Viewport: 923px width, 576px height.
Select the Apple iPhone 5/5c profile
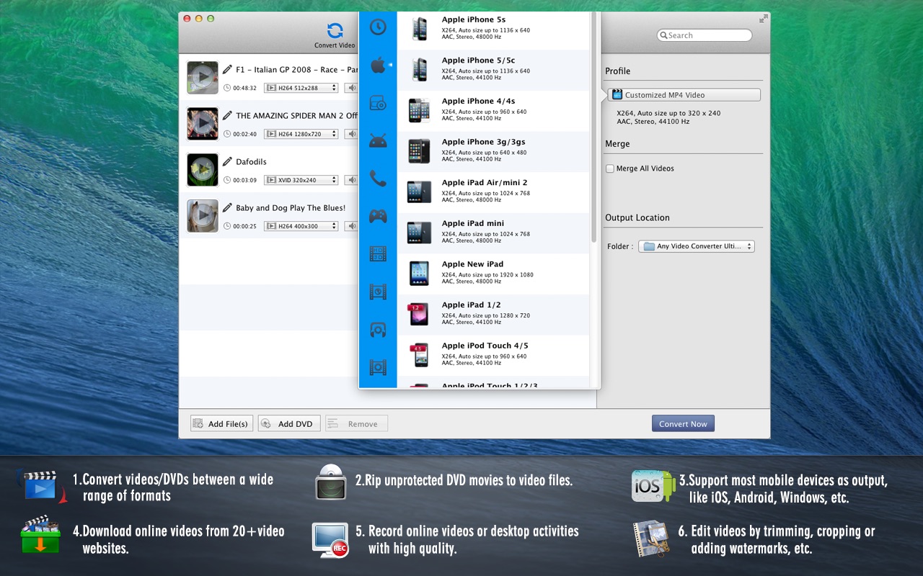tap(493, 70)
